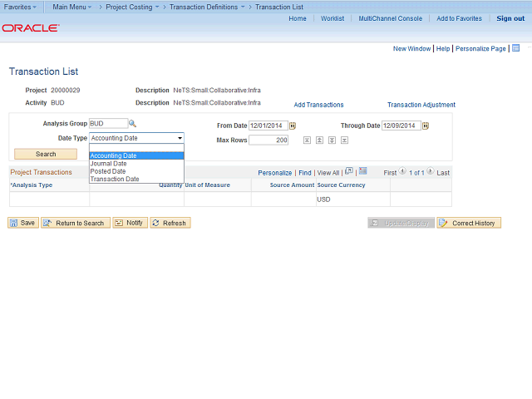Focus the Through Date field
The width and height of the screenshot is (532, 399).
(401, 126)
